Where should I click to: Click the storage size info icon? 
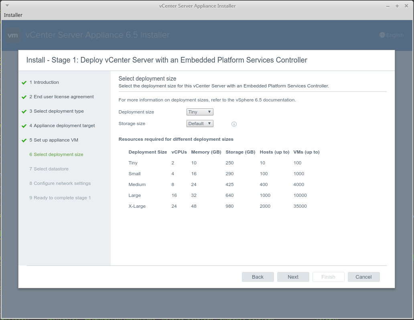[x=234, y=124]
